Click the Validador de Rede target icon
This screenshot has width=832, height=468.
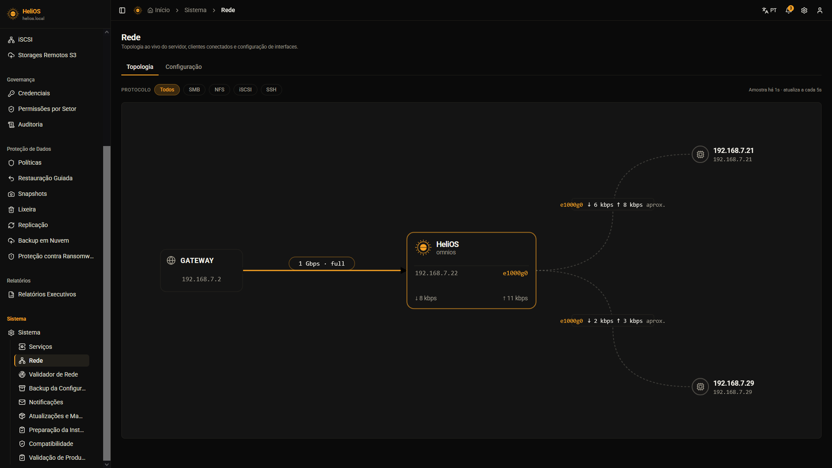click(x=22, y=374)
